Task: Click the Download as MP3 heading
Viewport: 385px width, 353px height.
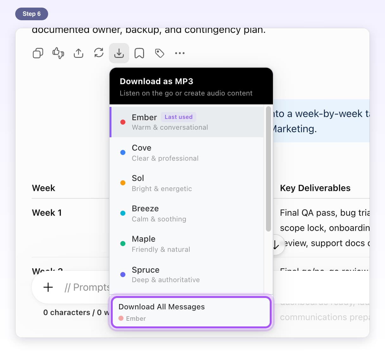Action: [x=156, y=81]
